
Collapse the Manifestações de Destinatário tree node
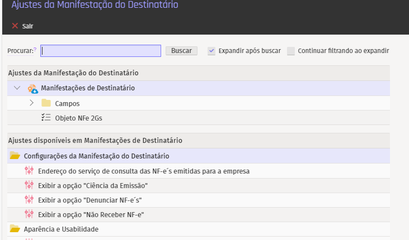(x=17, y=88)
